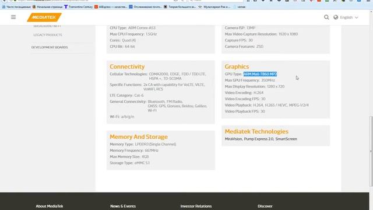Open the site search magnifier icon

tap(326, 17)
